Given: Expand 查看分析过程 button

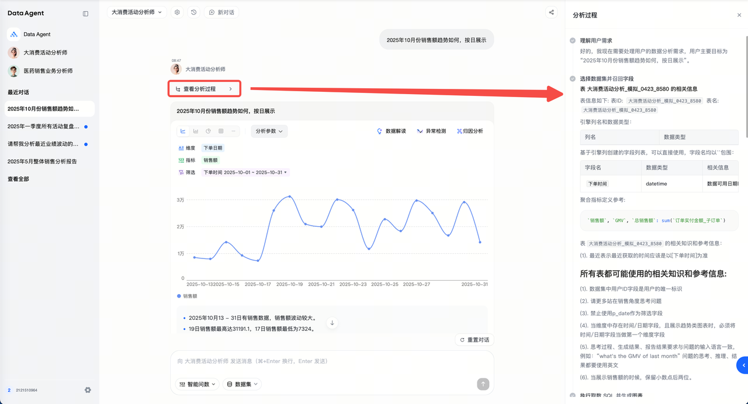Looking at the screenshot, I should (x=204, y=89).
